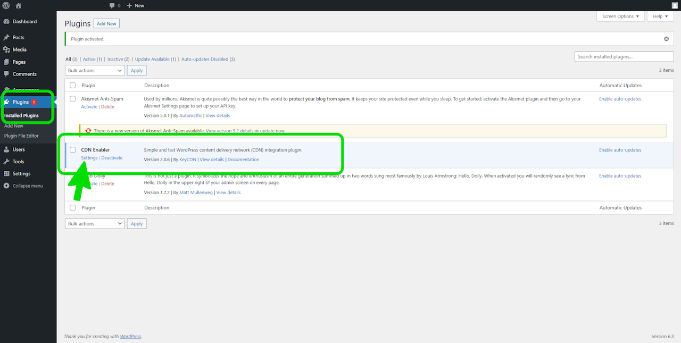The image size is (681, 343).
Task: Click the WordPress footer link
Action: pyautogui.click(x=130, y=337)
